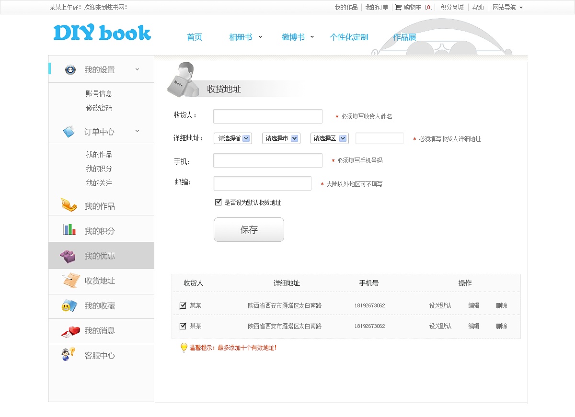Click the blue diamond icon beside 订单中心
The width and height of the screenshot is (575, 417).
tap(69, 132)
